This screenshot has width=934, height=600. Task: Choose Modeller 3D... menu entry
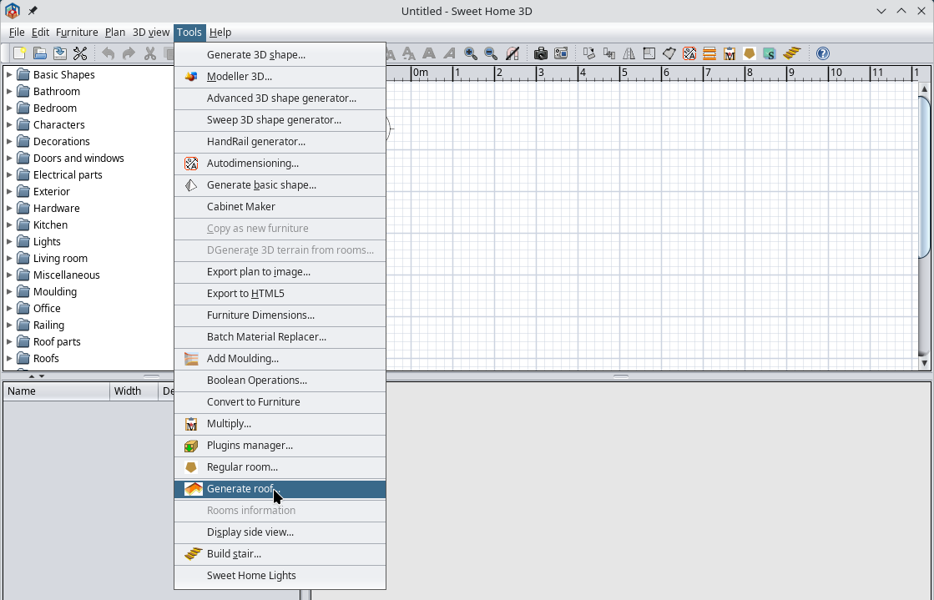(x=280, y=76)
